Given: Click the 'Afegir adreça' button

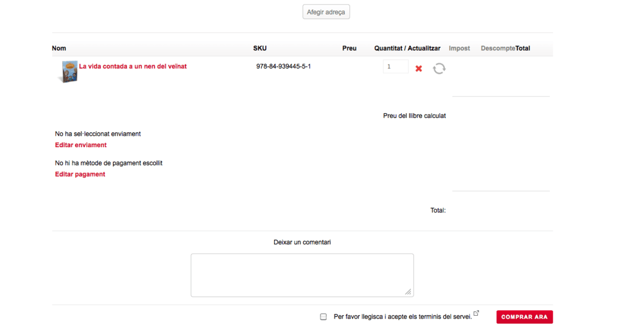Looking at the screenshot, I should (x=326, y=11).
